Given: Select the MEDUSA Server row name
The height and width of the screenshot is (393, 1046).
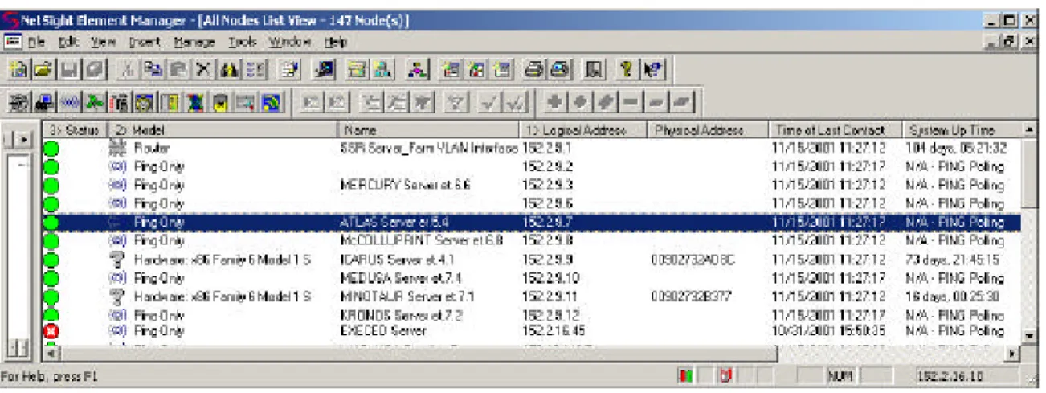Looking at the screenshot, I should pyautogui.click(x=403, y=278).
